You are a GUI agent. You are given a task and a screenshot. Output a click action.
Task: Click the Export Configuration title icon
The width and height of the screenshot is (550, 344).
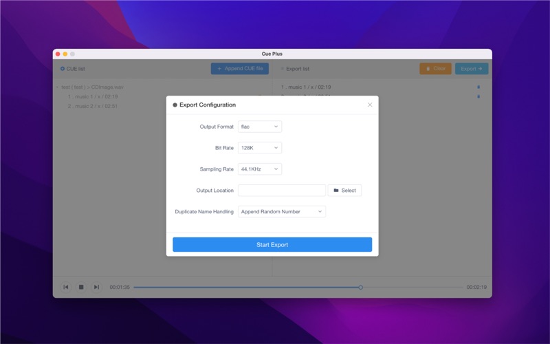[175, 105]
